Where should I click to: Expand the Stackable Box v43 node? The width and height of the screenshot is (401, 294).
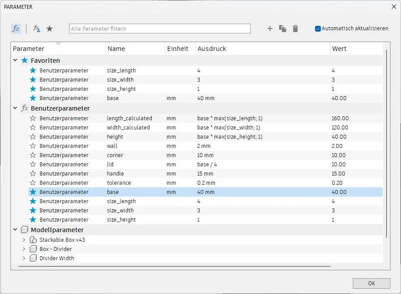click(24, 240)
